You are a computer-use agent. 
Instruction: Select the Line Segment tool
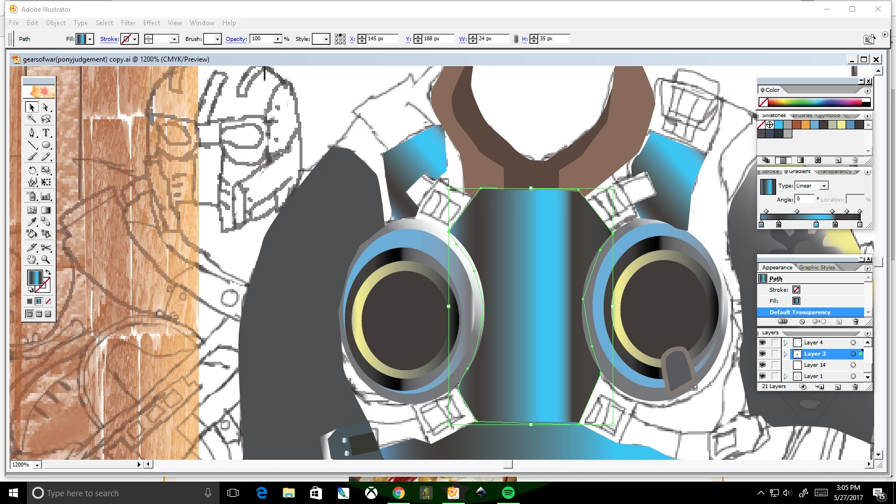click(x=32, y=144)
